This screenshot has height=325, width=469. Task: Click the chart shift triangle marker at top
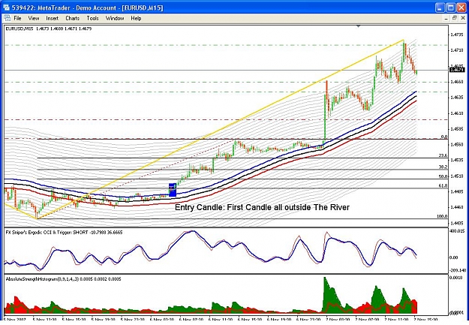point(359,26)
